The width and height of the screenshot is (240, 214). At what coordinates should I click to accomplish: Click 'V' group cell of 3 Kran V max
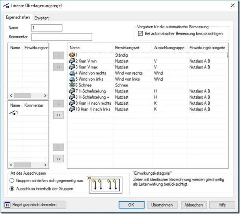[155, 67]
